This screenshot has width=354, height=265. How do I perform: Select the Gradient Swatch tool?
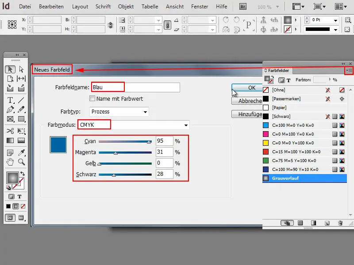(x=10, y=140)
